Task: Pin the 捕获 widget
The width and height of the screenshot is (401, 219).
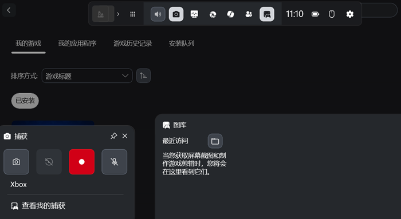Action: (x=114, y=136)
